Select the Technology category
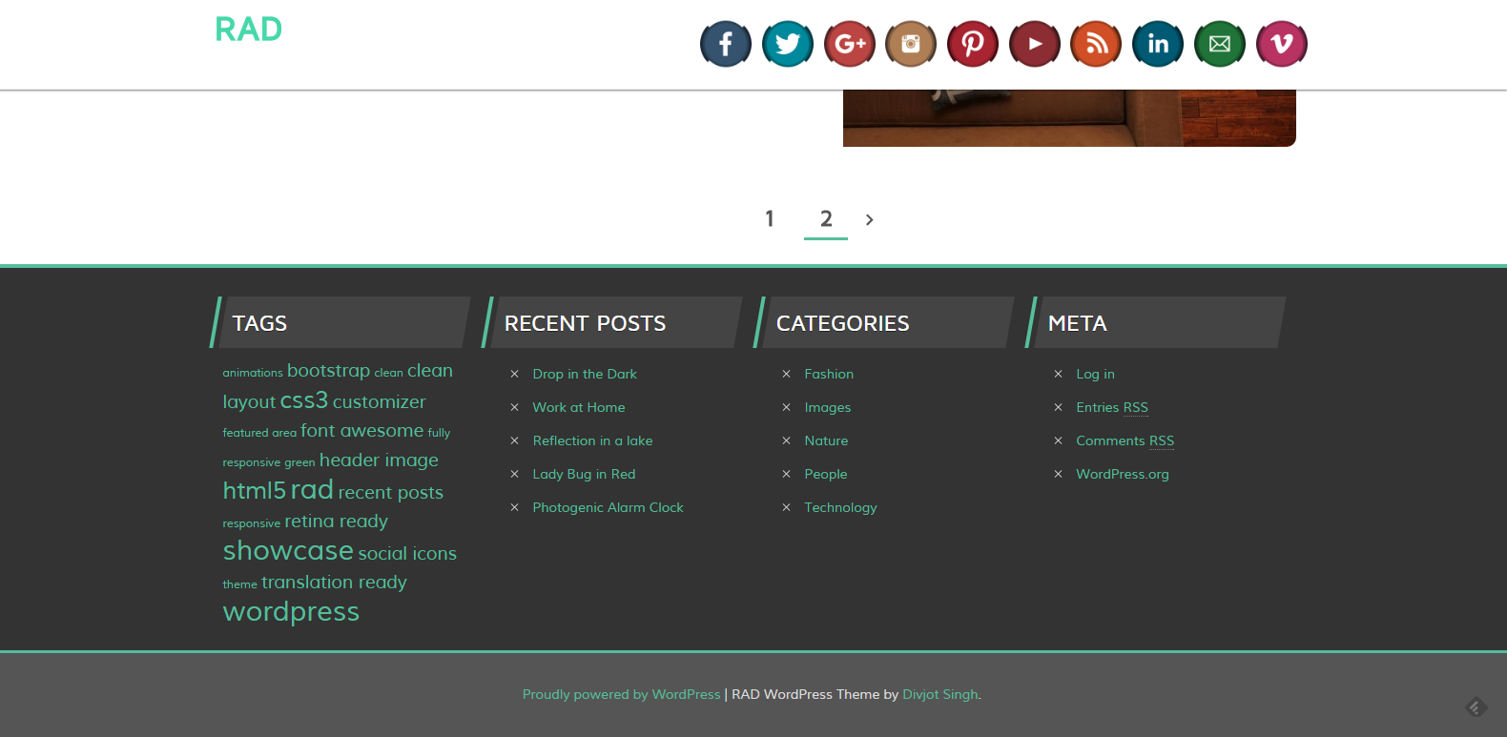 pos(839,507)
